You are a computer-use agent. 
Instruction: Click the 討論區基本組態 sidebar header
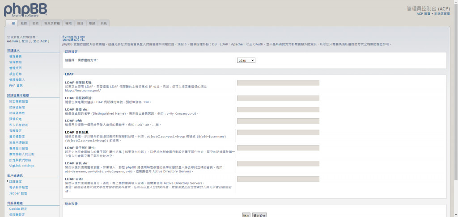pos(18,96)
